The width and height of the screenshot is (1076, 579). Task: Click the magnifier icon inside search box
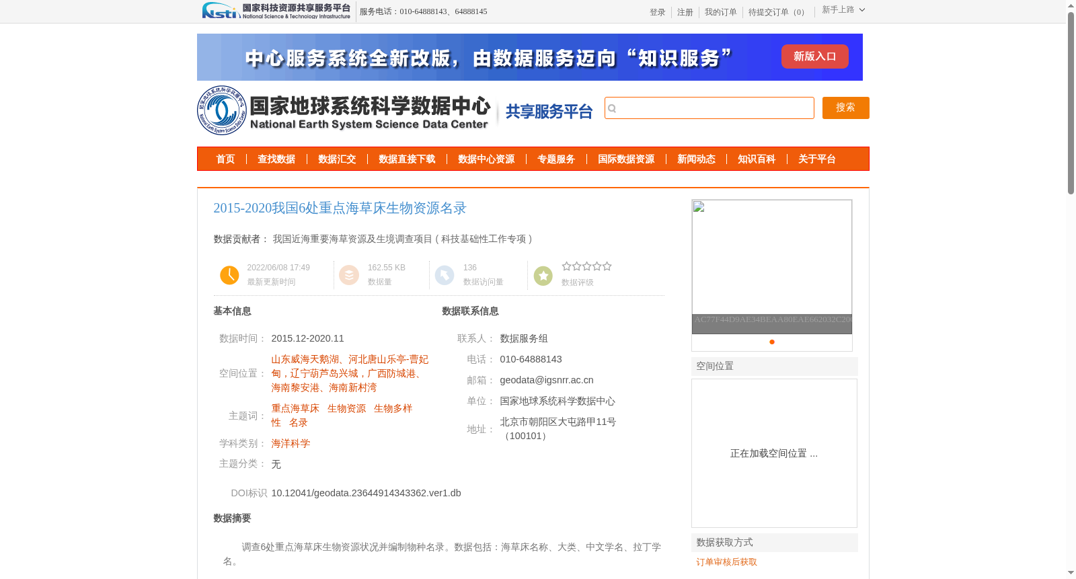(x=612, y=108)
